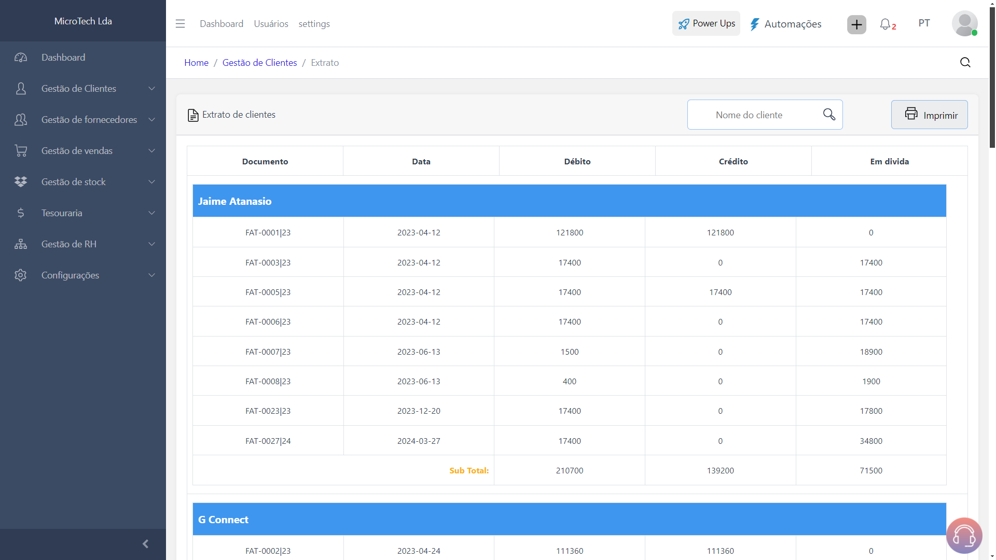Open the Dashboard from the sidebar icon
This screenshot has width=996, height=560.
pyautogui.click(x=21, y=57)
